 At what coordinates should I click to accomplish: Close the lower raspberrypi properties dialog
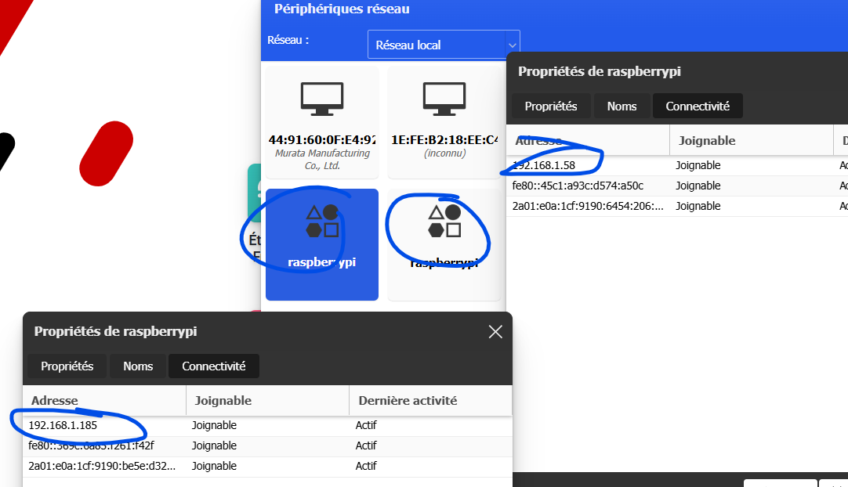(x=495, y=332)
